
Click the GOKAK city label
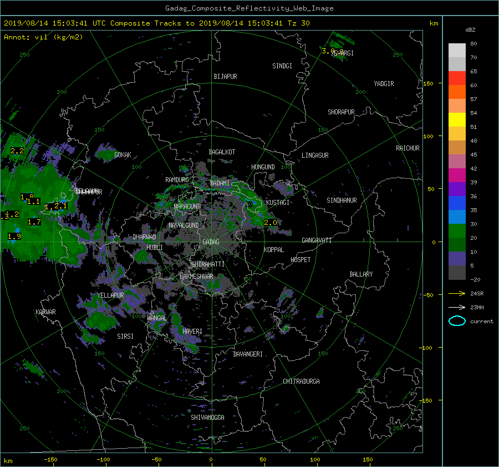pos(123,155)
